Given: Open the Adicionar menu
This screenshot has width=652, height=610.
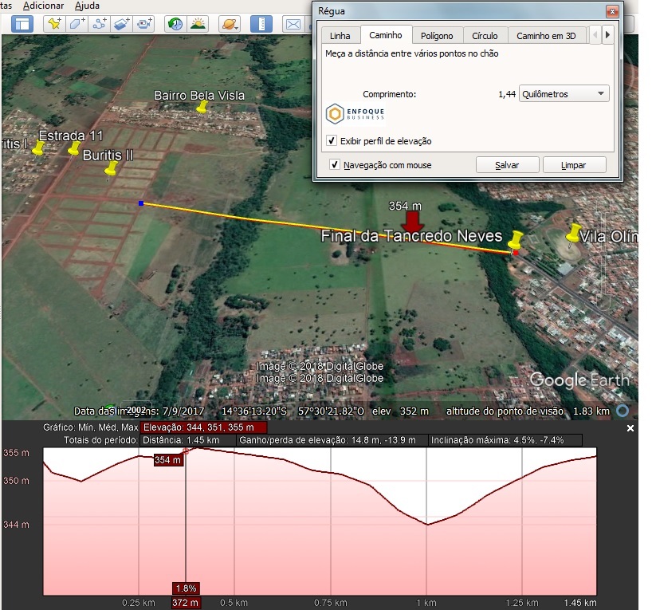Looking at the screenshot, I should [44, 6].
